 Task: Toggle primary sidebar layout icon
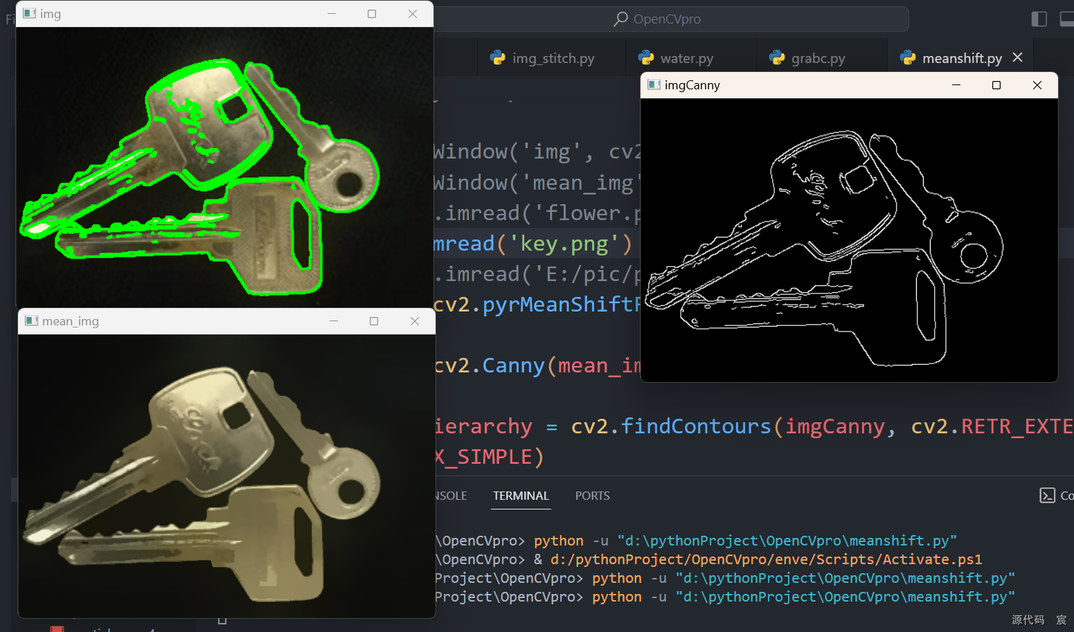click(1039, 19)
